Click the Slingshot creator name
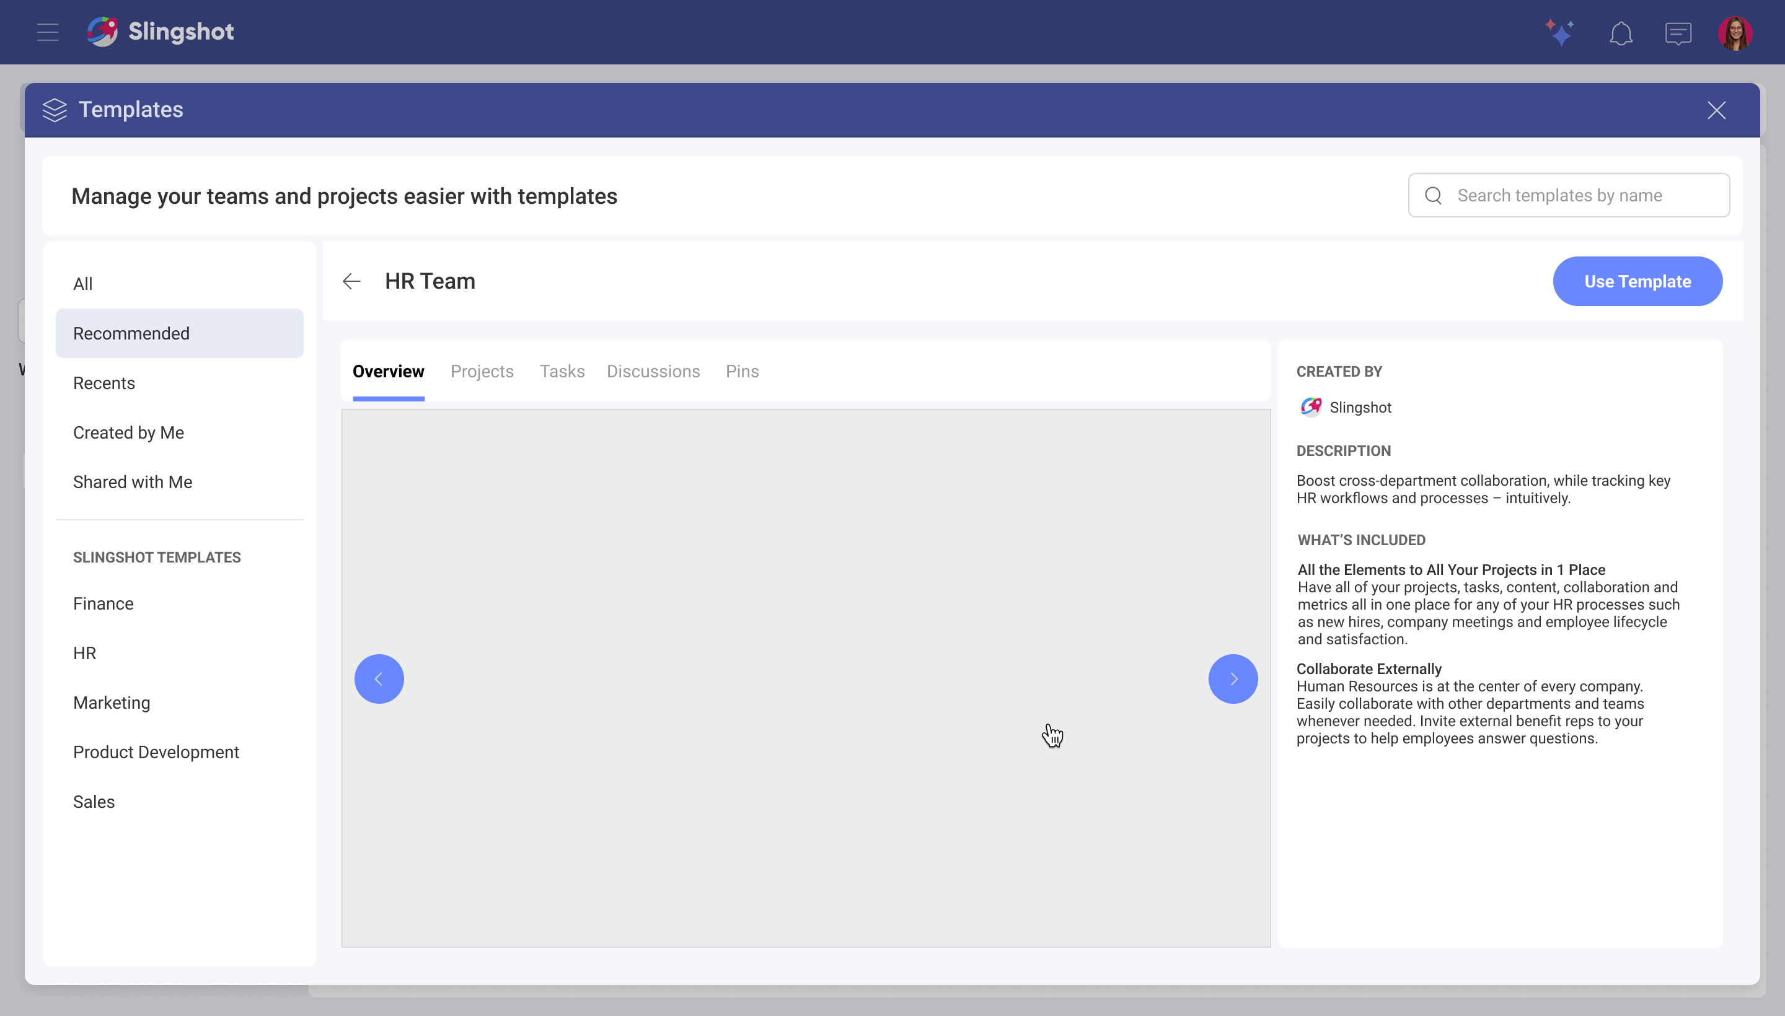The image size is (1785, 1016). tap(1360, 408)
